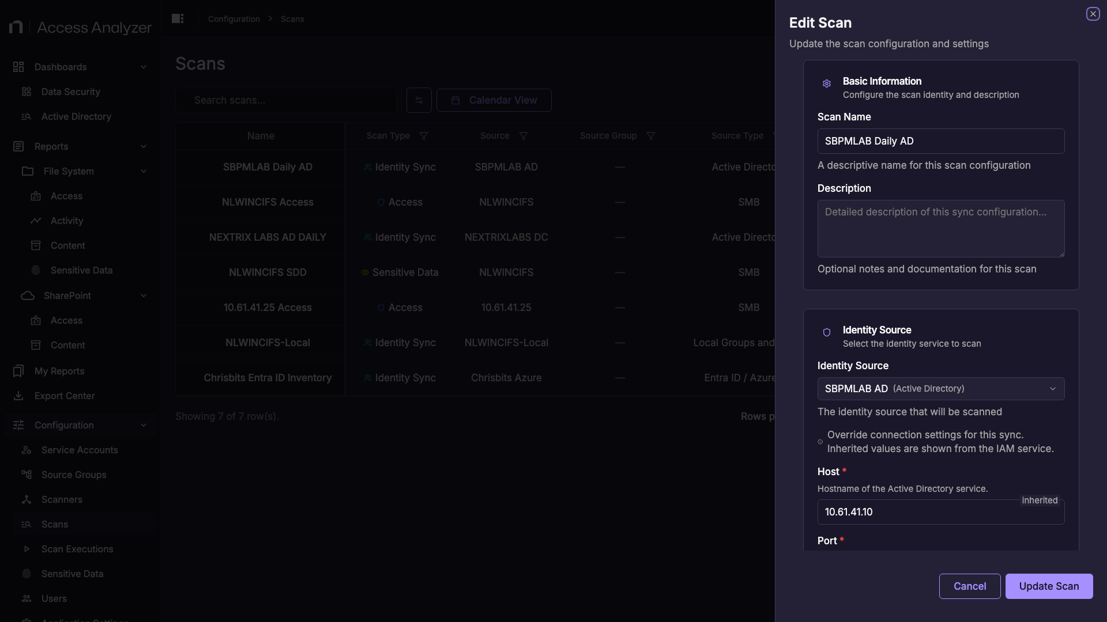
Task: Toggle the sidebar collapse control near the breadcrumb
Action: (x=177, y=18)
